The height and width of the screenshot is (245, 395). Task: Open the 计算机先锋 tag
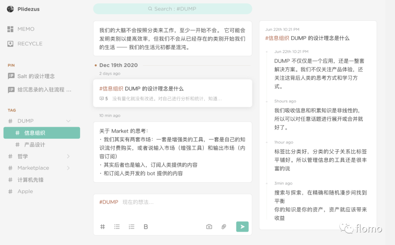[x=30, y=180]
